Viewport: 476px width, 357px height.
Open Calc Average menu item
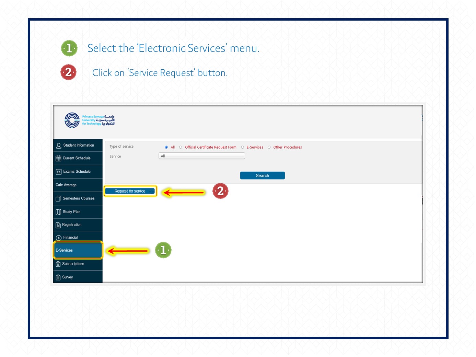click(x=78, y=185)
